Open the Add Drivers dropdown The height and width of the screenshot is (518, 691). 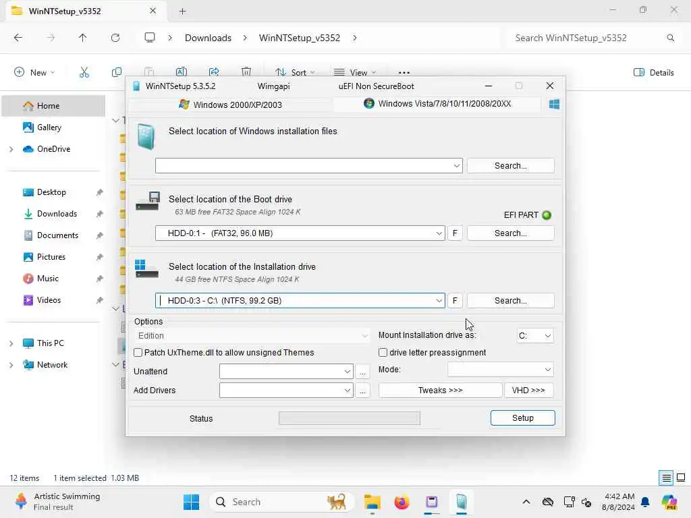coord(348,391)
